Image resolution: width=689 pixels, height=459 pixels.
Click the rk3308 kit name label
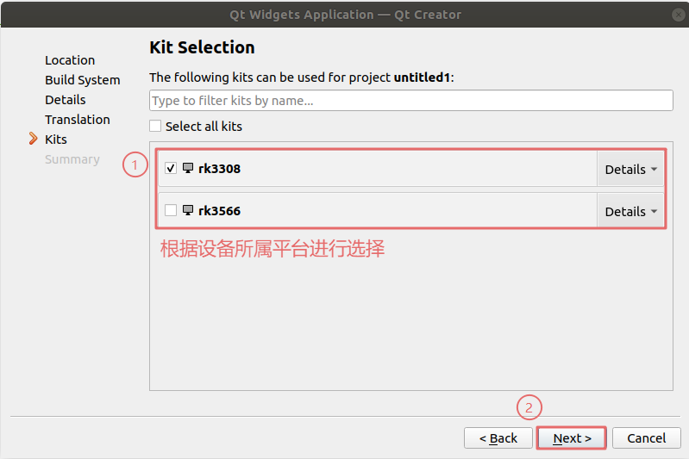(220, 169)
